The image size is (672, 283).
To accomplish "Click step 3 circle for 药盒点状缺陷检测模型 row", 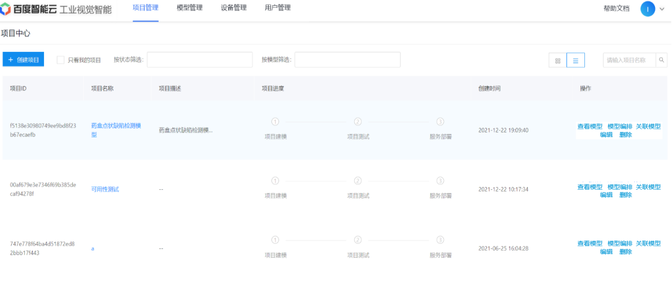I will 440,121.
